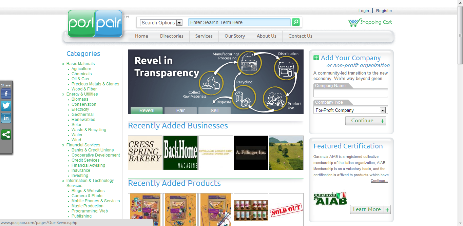The width and height of the screenshot is (463, 226).
Task: Open the Geothermal category link
Action: click(x=82, y=115)
